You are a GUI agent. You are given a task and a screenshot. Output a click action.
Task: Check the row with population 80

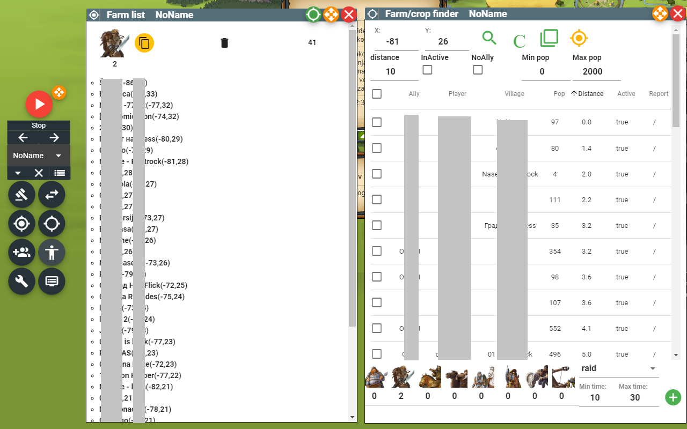pos(377,148)
